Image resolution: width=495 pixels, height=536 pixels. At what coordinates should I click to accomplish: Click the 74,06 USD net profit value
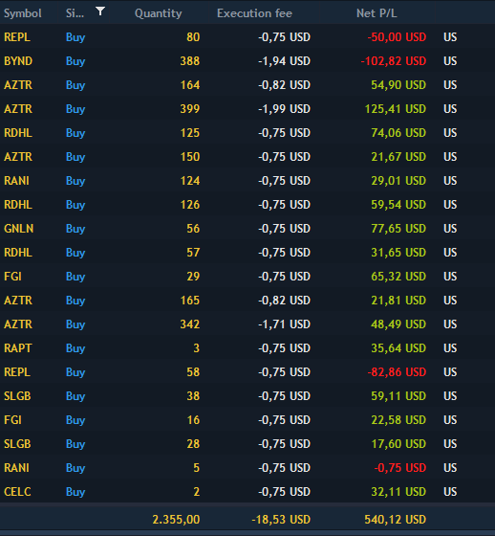pyautogui.click(x=398, y=133)
